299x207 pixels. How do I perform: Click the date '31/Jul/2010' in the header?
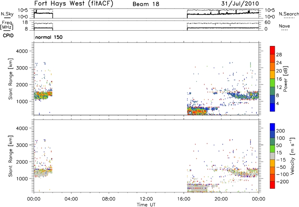(240, 4)
